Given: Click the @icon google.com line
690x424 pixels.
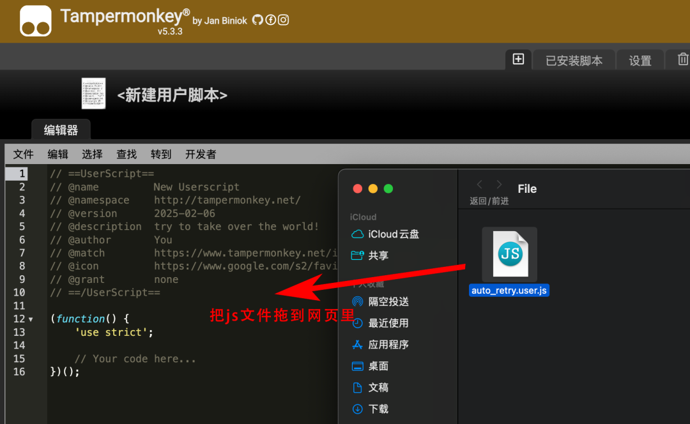Looking at the screenshot, I should point(194,266).
